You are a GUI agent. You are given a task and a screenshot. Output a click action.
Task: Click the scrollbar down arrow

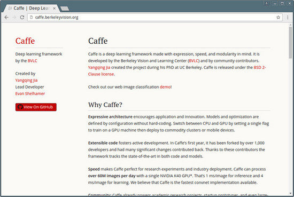point(290,193)
